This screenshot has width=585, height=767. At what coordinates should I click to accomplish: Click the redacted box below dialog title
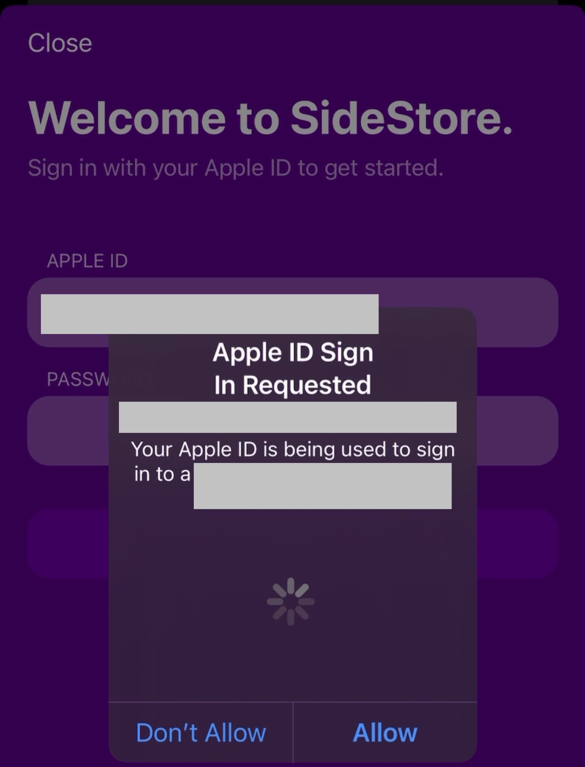pyautogui.click(x=287, y=417)
